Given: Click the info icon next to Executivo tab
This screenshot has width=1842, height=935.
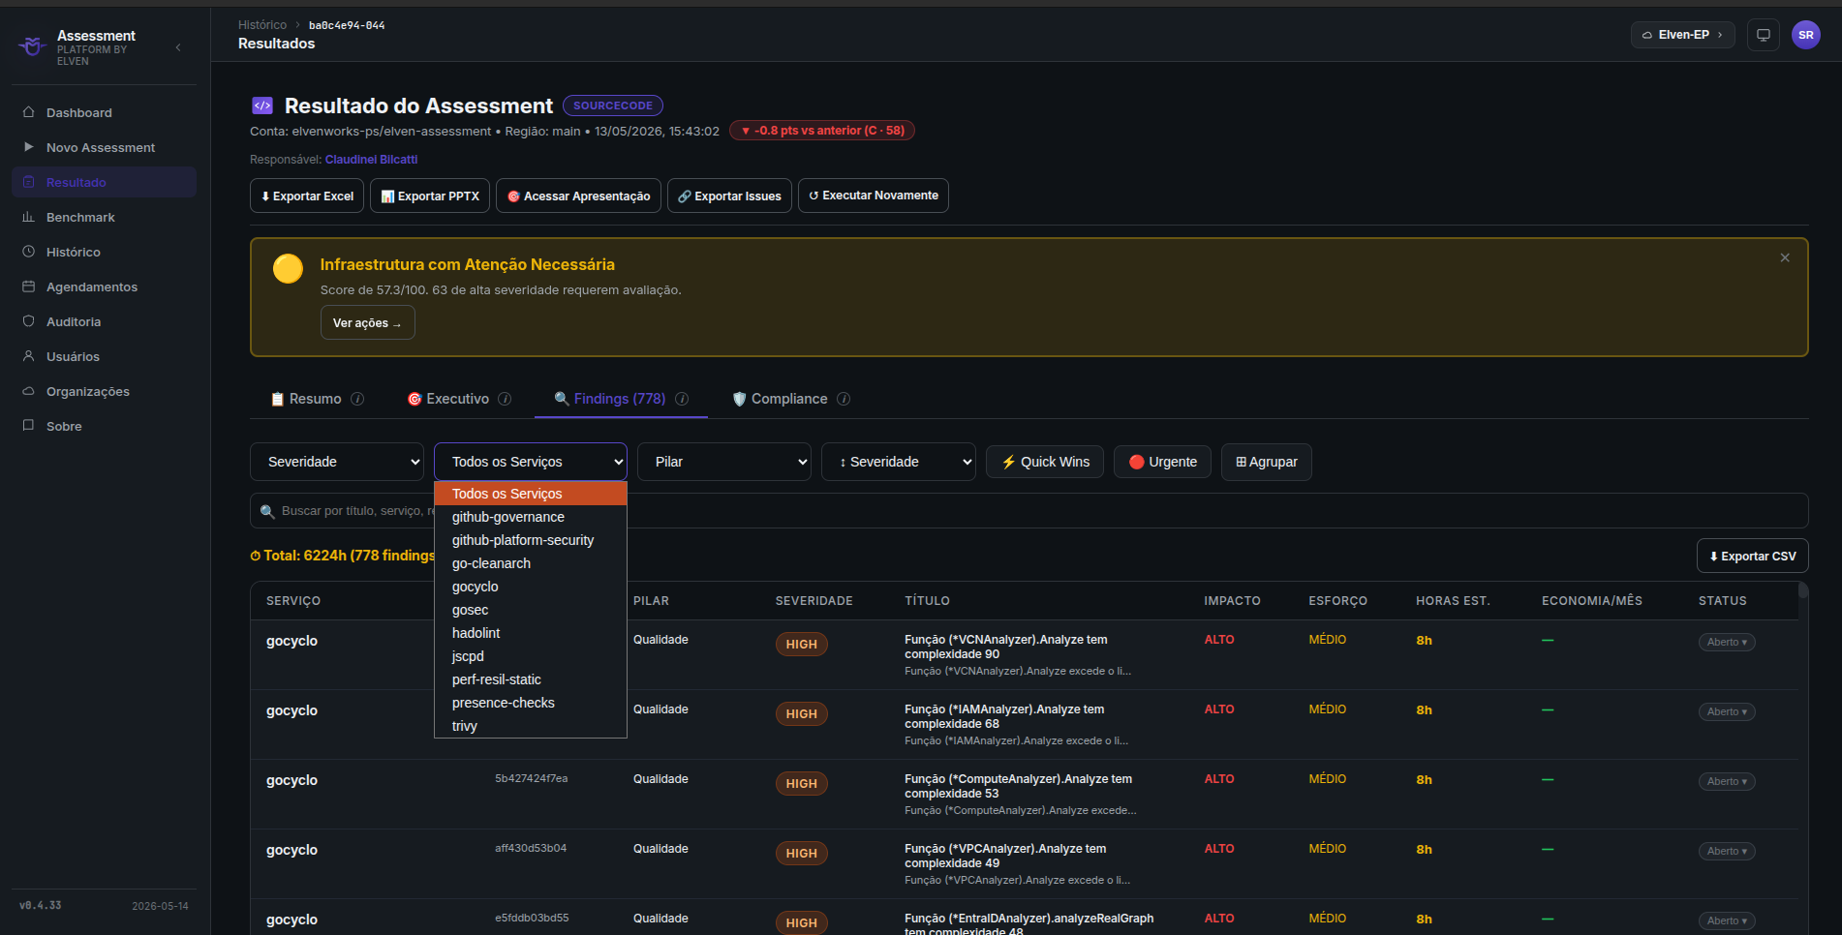Looking at the screenshot, I should 505,399.
